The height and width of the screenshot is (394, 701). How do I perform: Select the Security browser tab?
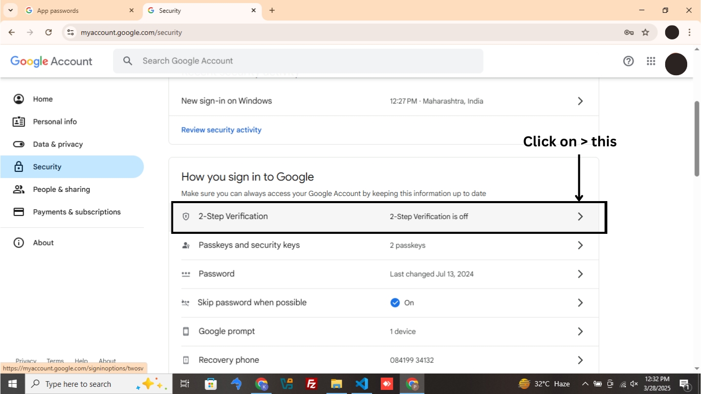click(x=203, y=10)
